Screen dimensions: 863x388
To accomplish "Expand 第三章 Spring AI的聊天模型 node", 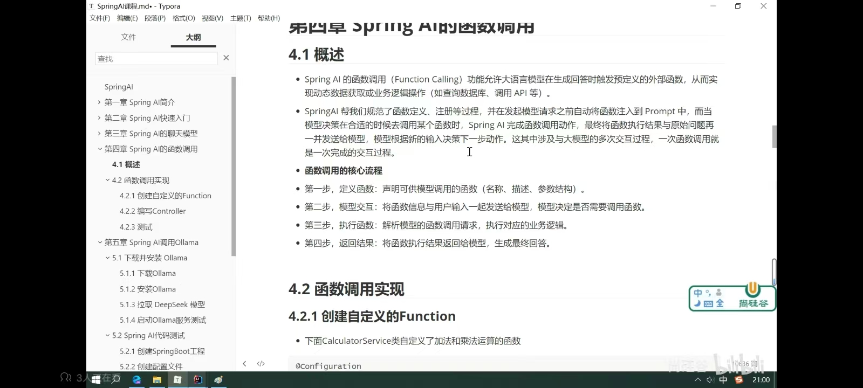I will click(99, 133).
